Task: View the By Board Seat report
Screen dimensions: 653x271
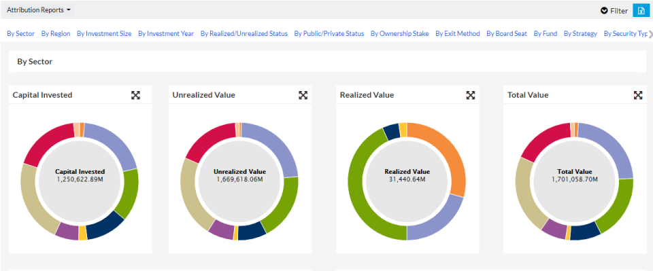Action: [x=507, y=34]
